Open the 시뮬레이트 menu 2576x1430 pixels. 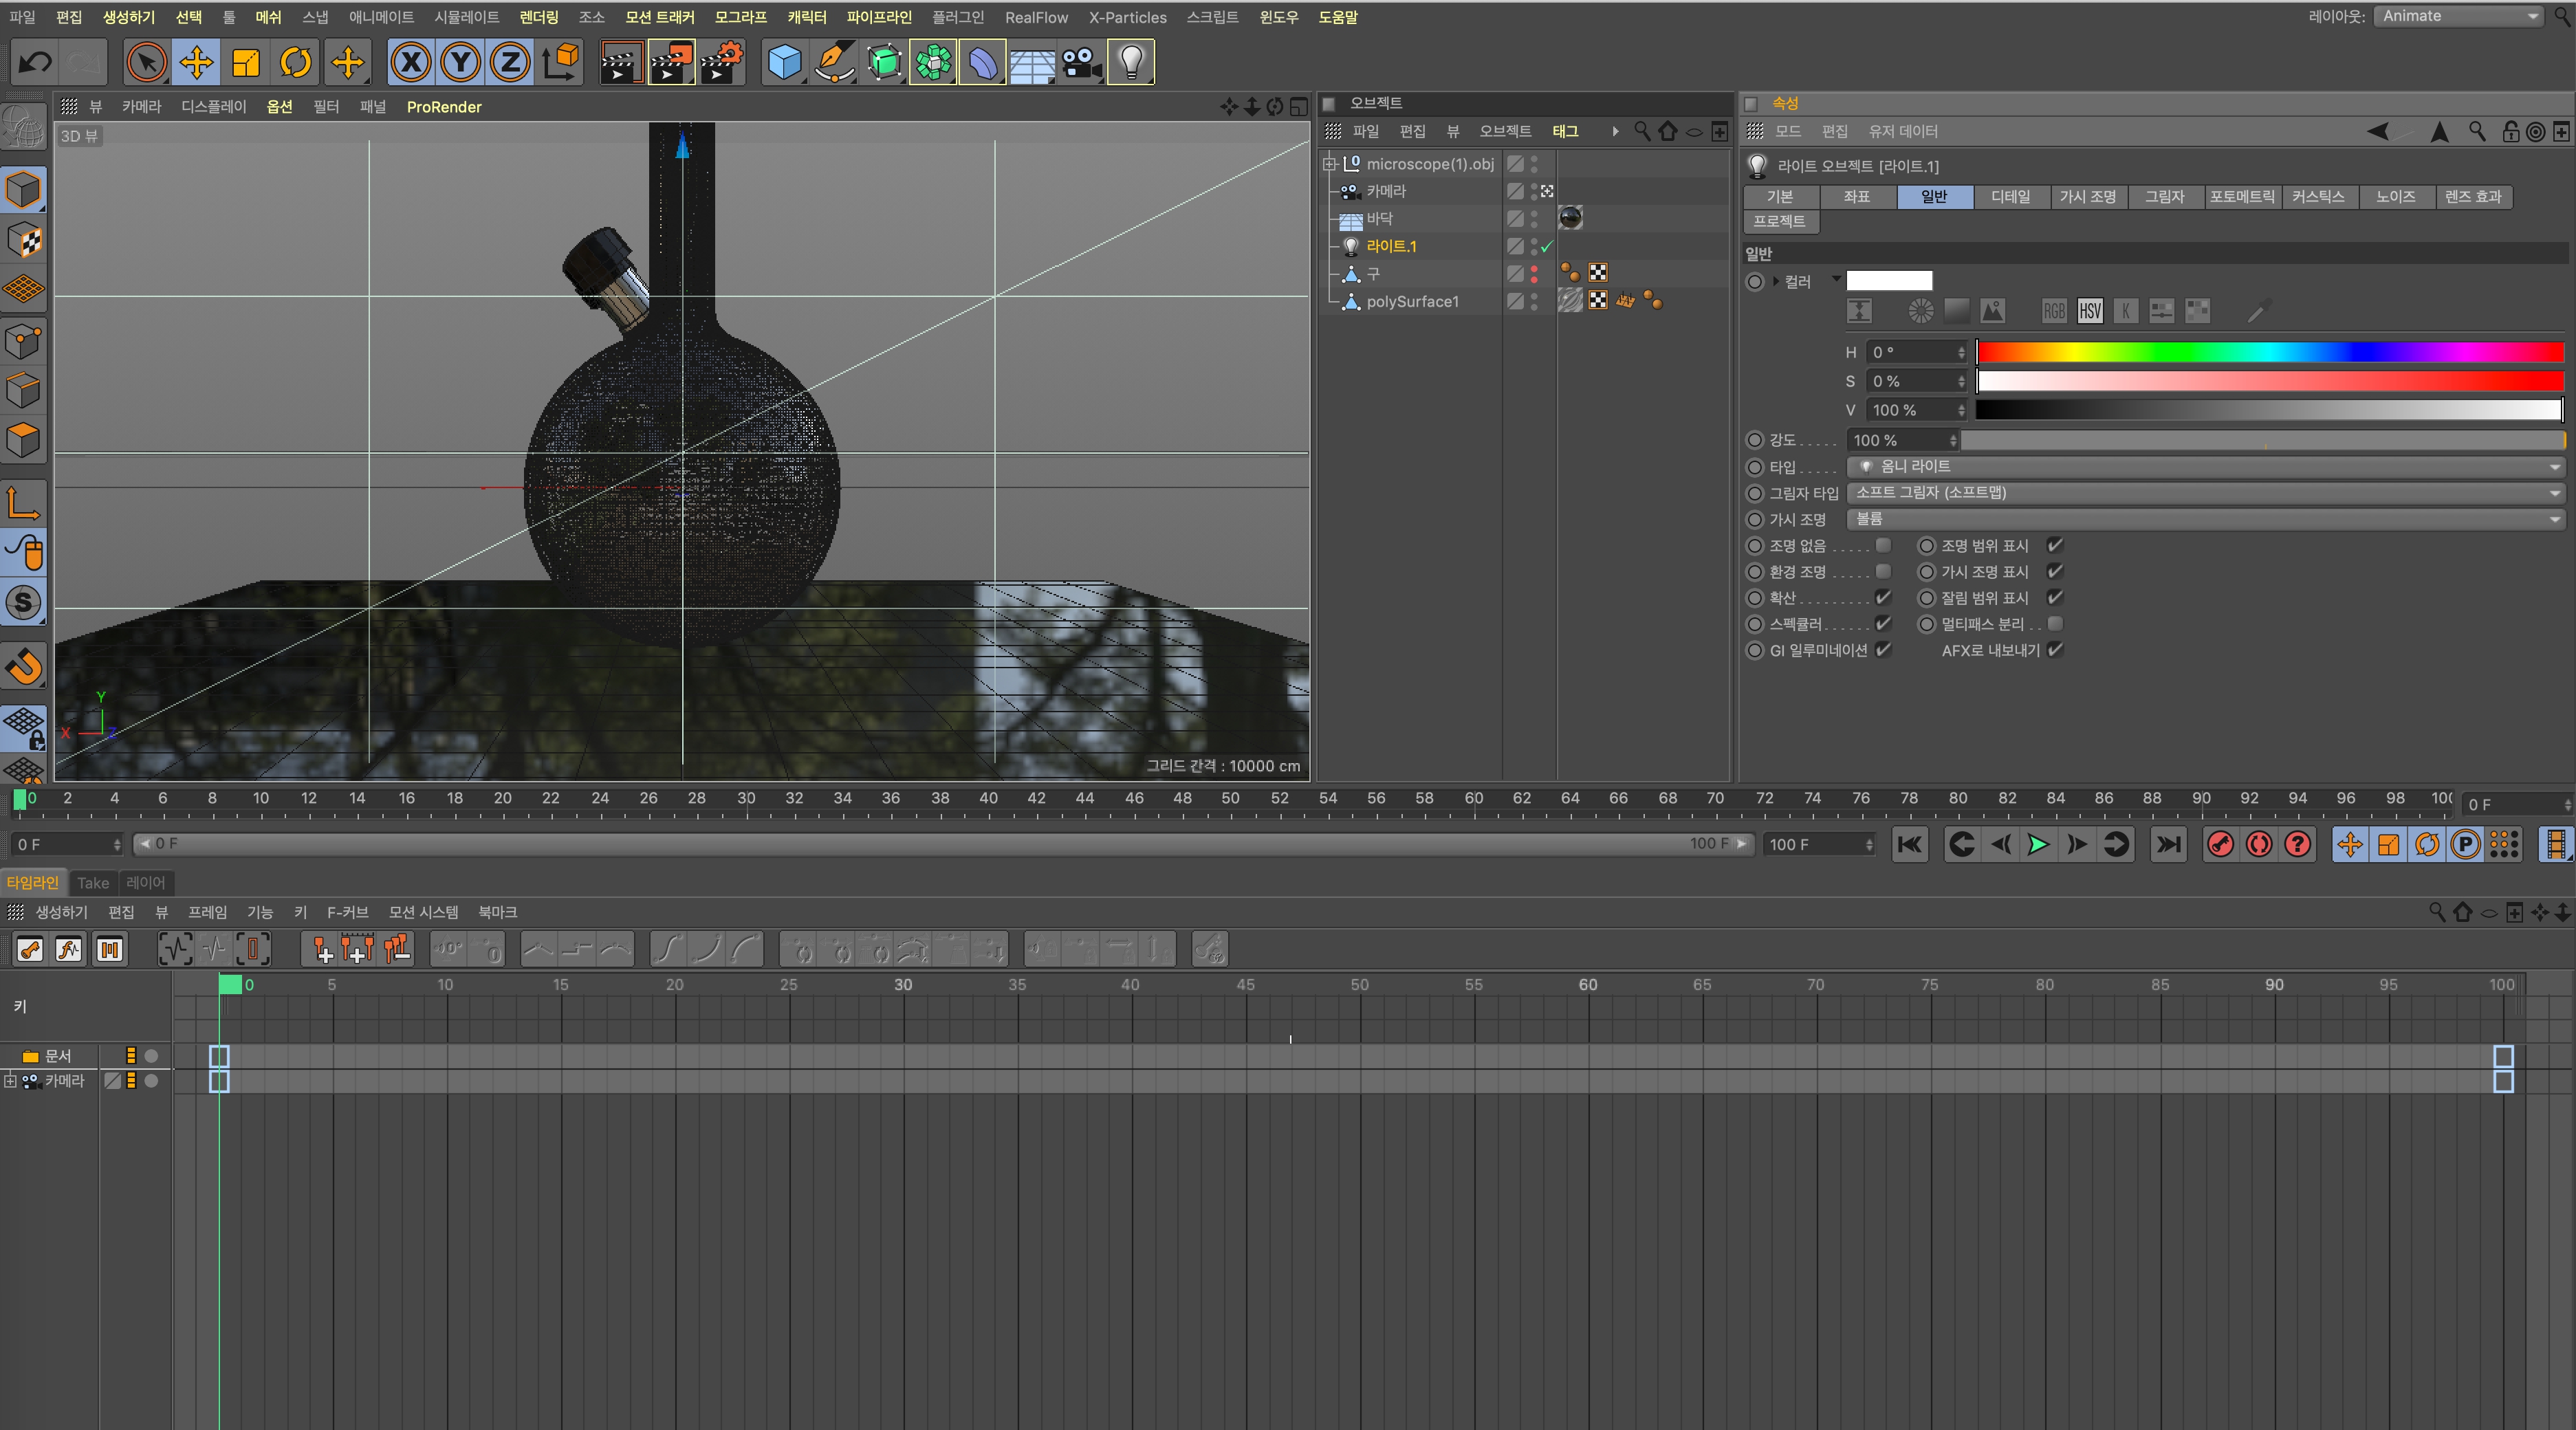[x=466, y=17]
